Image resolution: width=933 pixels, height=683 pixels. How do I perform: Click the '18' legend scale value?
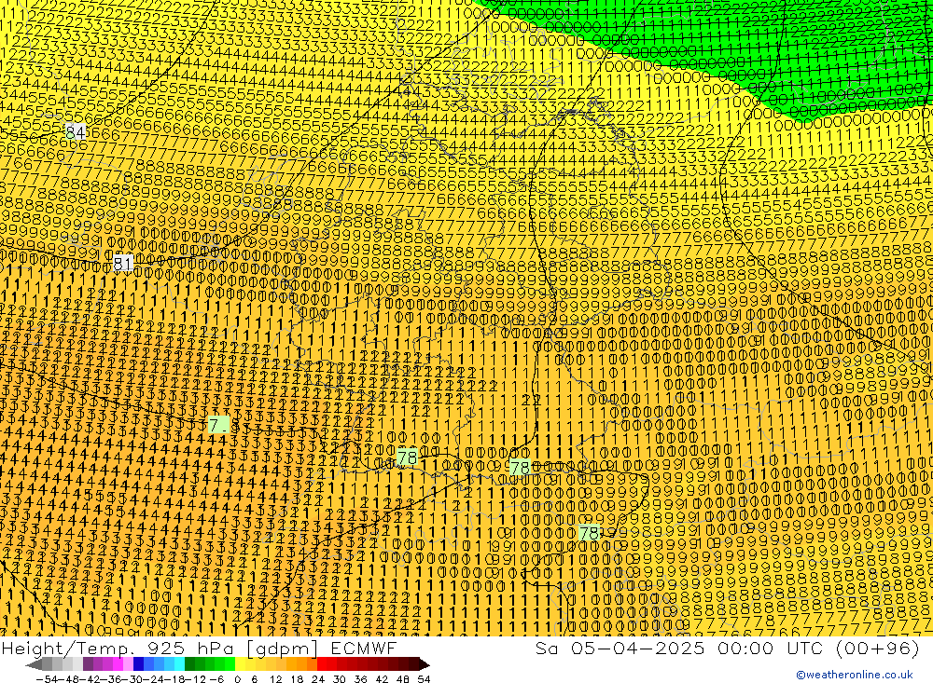pos(297,679)
